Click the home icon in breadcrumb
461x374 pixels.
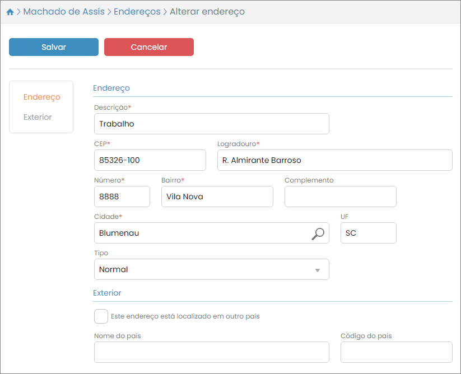pos(10,12)
